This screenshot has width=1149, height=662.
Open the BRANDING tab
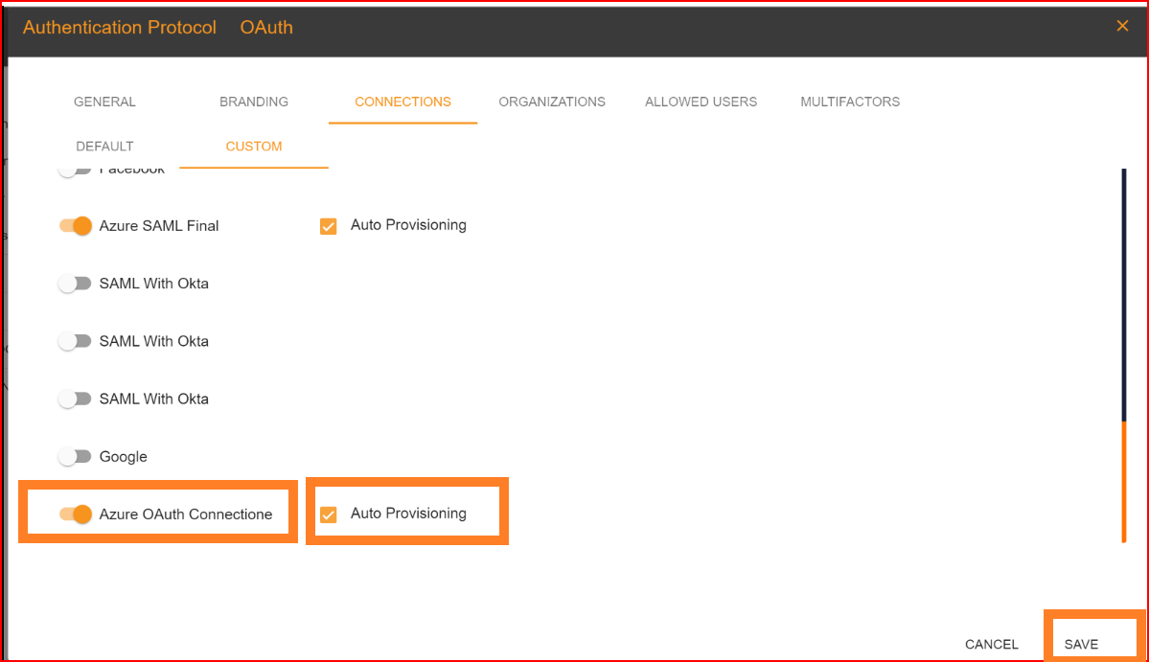(254, 102)
